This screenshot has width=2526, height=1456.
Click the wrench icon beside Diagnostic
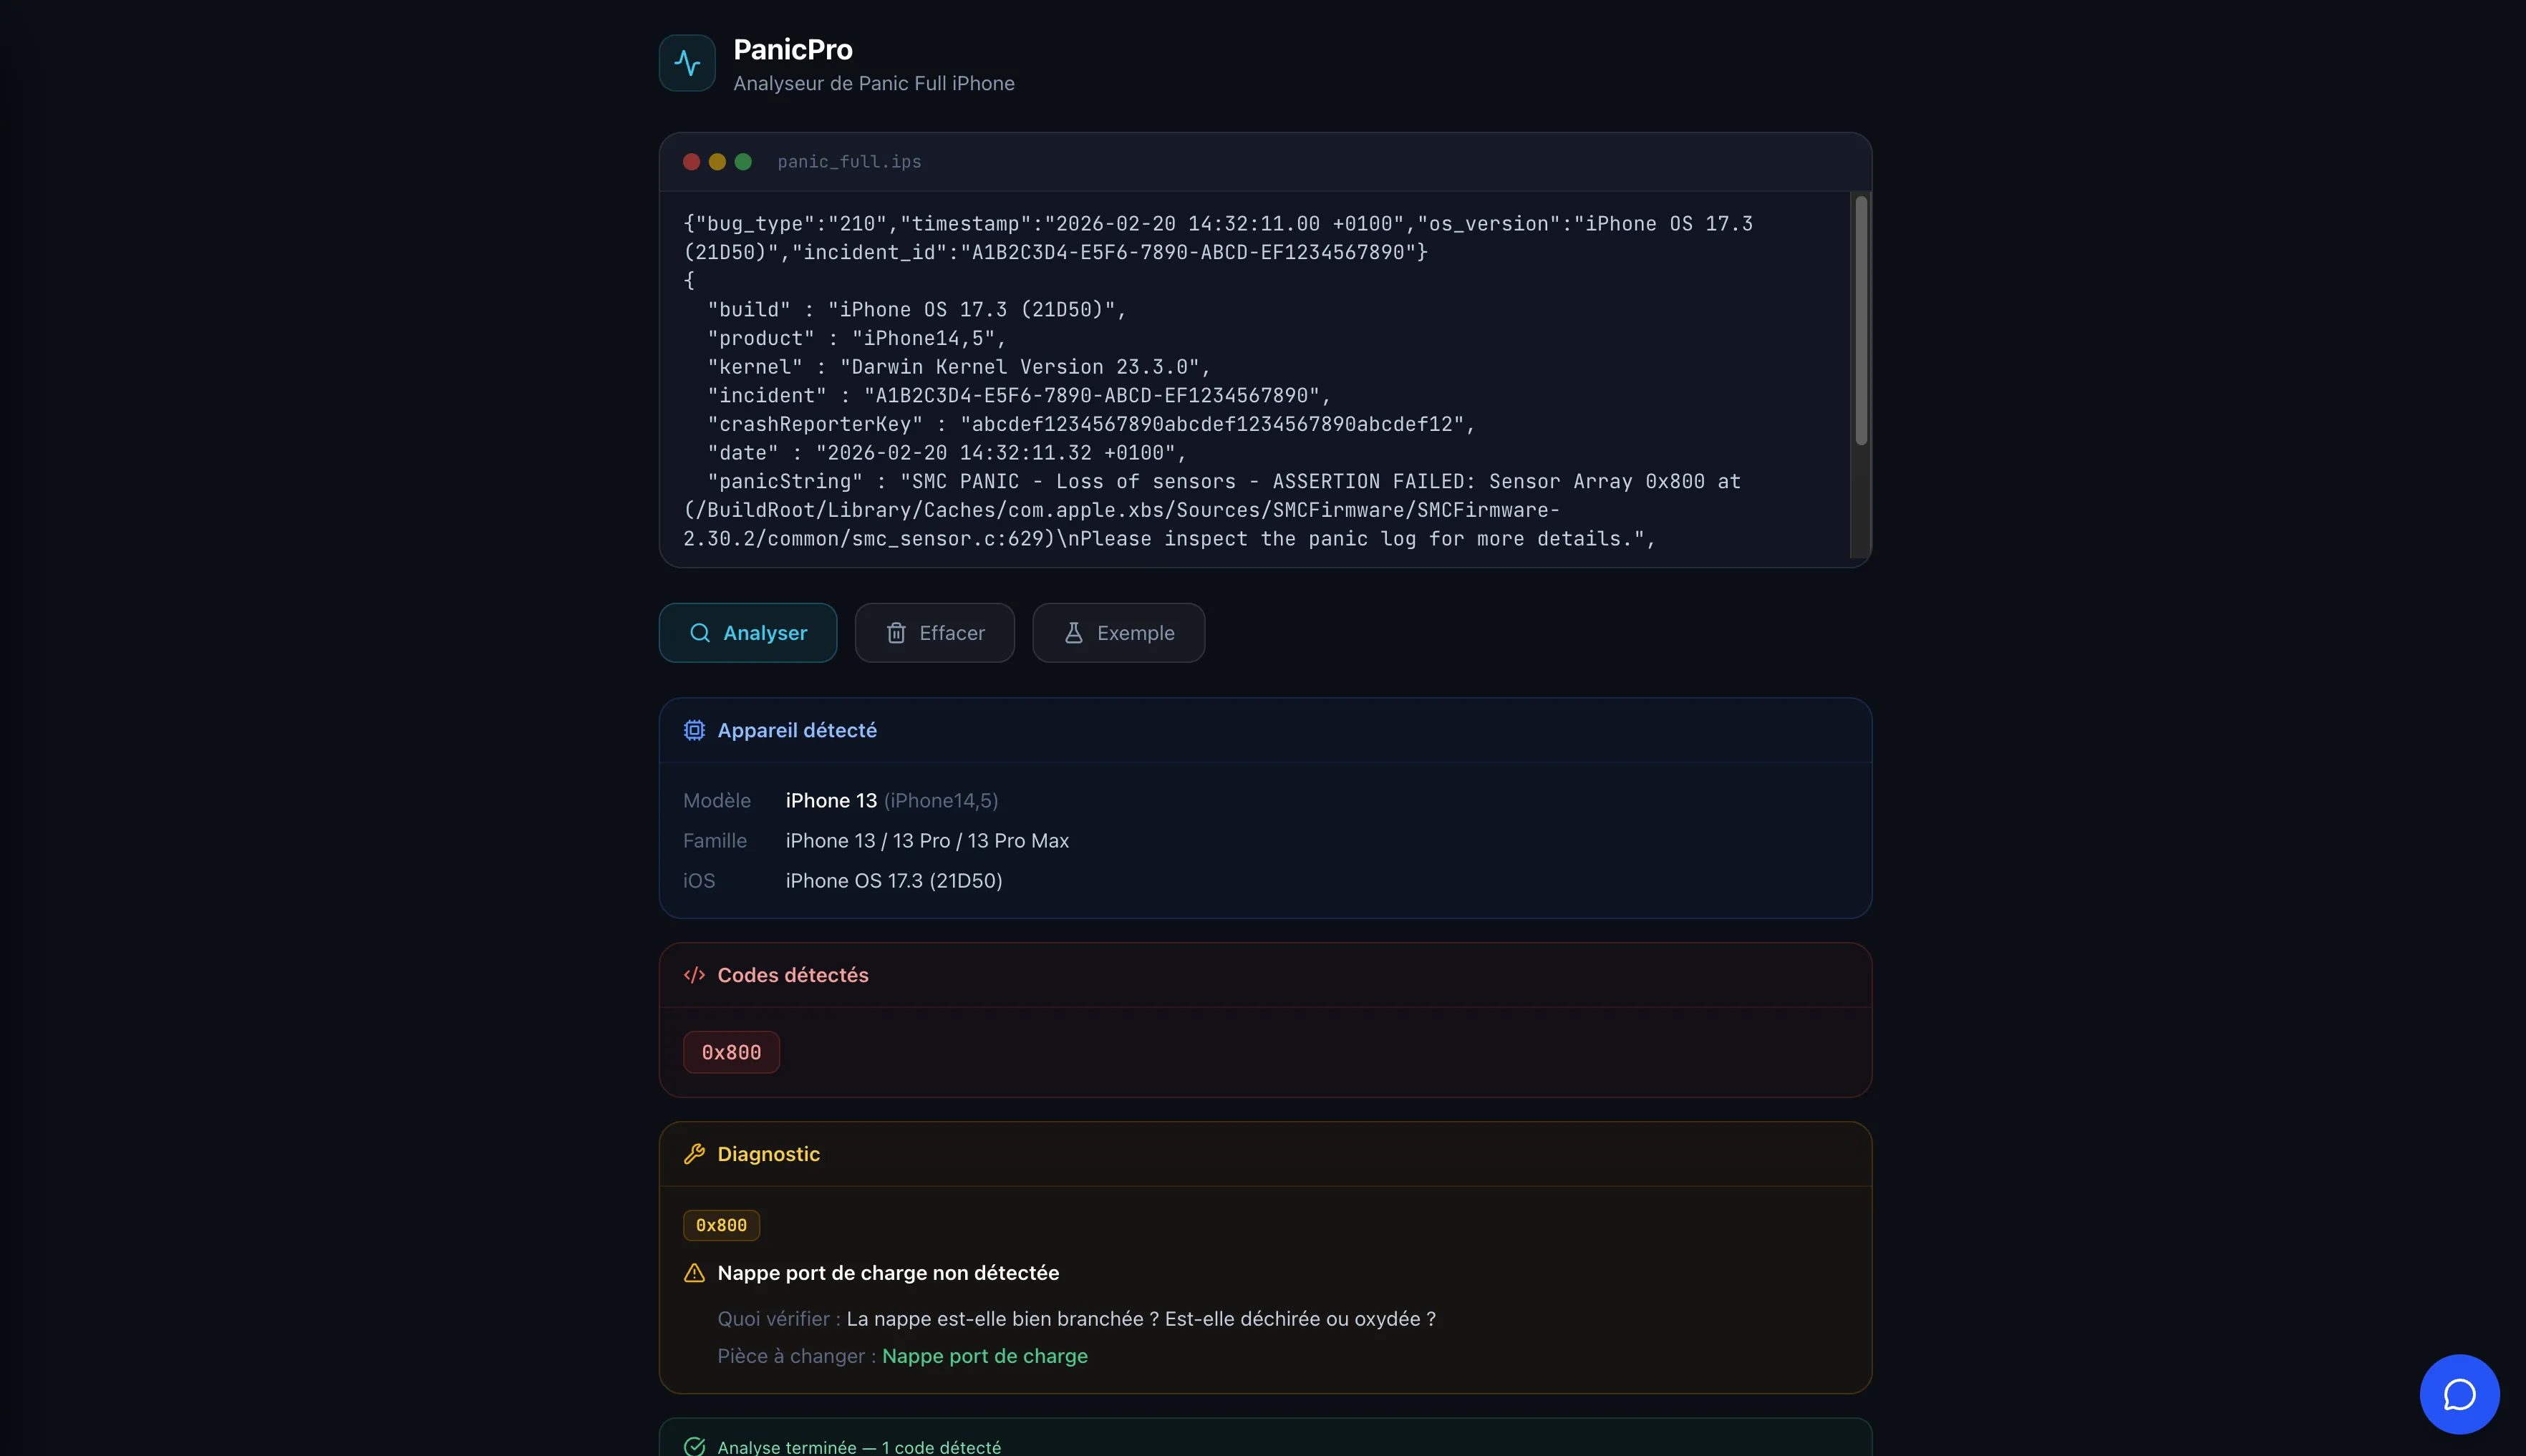[x=694, y=1154]
